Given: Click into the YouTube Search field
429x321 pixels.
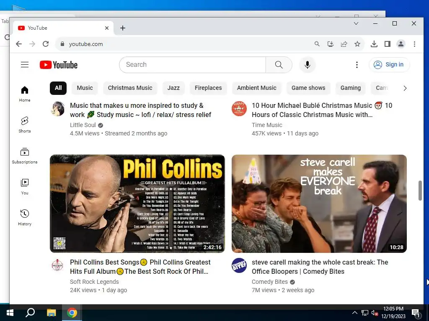Looking at the screenshot, I should point(192,65).
